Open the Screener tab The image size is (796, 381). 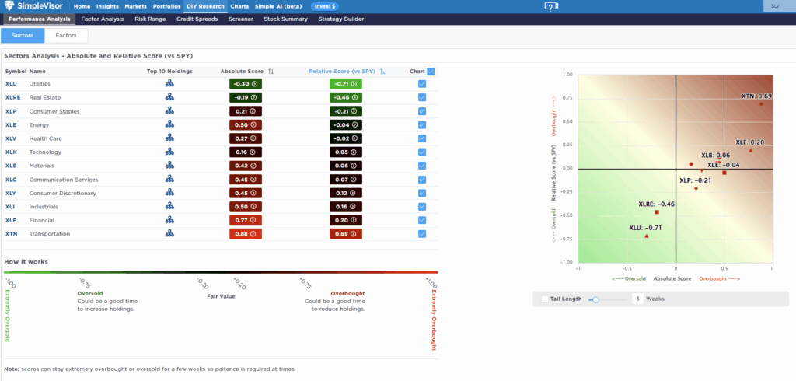coord(241,19)
